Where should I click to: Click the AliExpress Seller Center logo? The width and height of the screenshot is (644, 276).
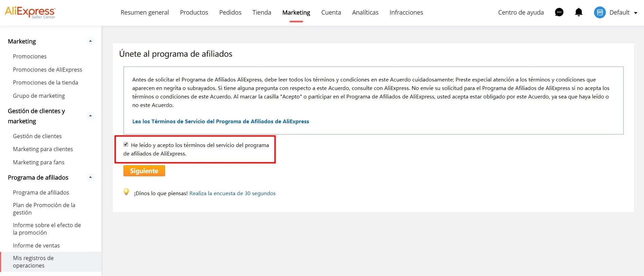click(x=30, y=12)
